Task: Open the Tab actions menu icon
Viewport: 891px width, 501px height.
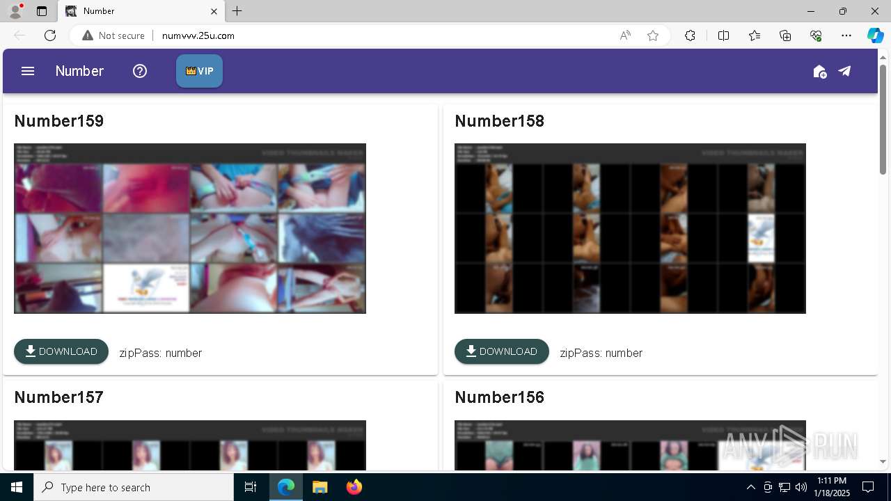Action: click(42, 11)
